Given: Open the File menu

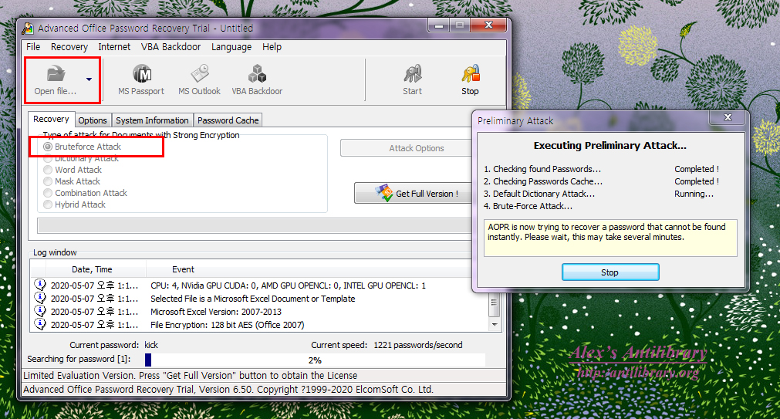Looking at the screenshot, I should [x=33, y=47].
